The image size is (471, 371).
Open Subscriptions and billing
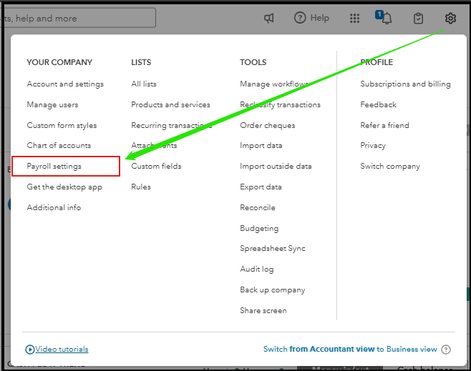pos(406,84)
